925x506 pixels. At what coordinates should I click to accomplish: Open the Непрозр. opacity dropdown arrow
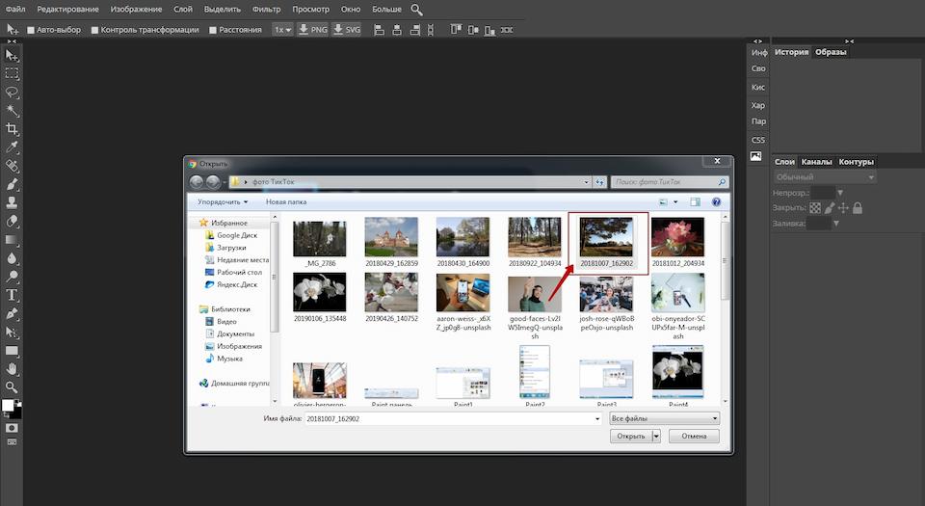click(x=840, y=192)
